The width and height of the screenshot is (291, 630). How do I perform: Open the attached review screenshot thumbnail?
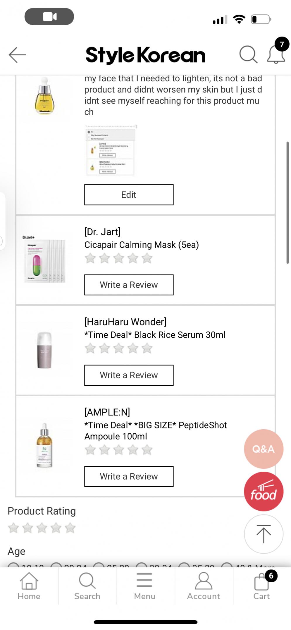point(111,150)
